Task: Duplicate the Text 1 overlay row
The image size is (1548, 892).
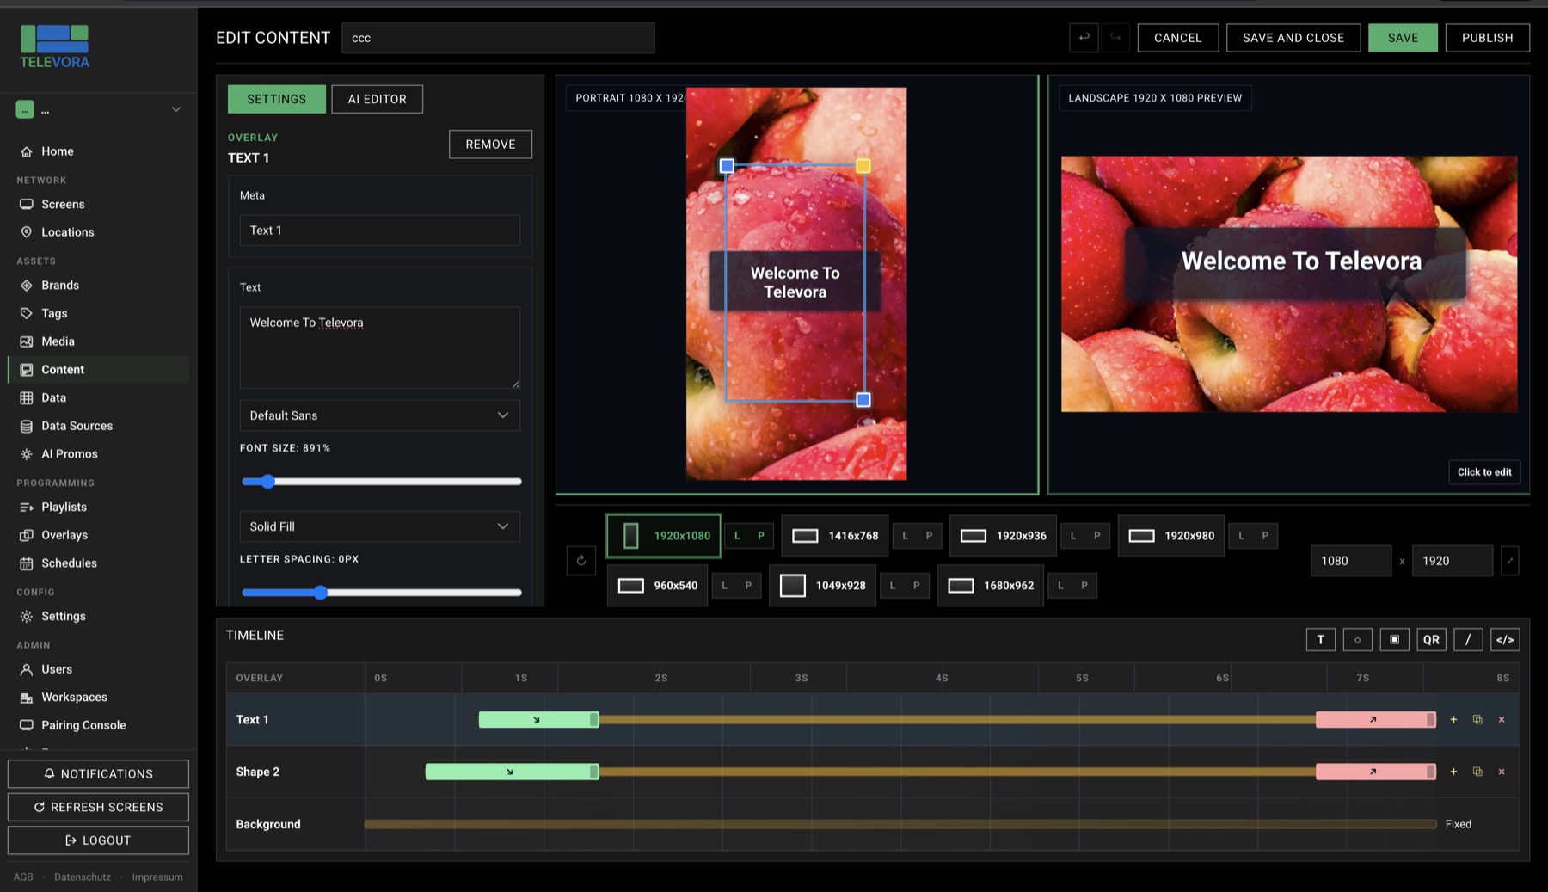Action: click(1477, 719)
